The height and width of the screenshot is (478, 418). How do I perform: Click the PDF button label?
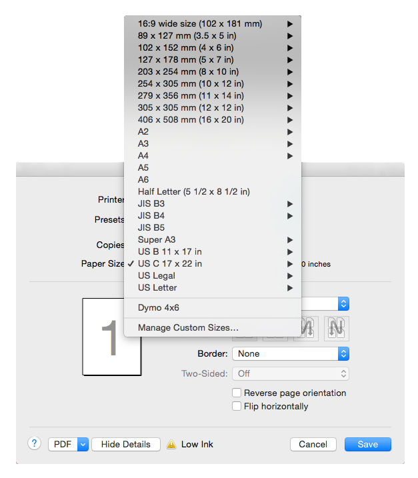[x=63, y=445]
